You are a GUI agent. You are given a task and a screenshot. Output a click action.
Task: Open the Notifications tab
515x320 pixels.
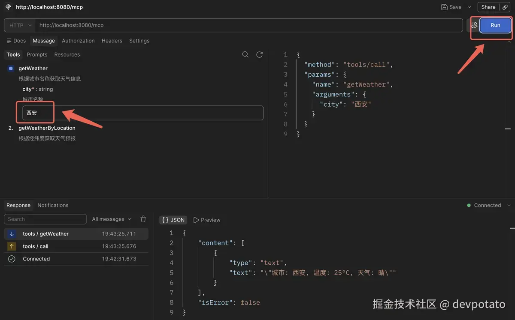(53, 205)
